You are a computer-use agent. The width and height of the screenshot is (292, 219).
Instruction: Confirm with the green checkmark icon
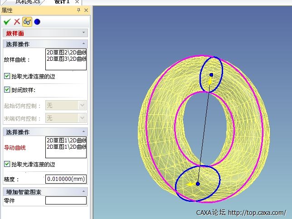coord(7,22)
